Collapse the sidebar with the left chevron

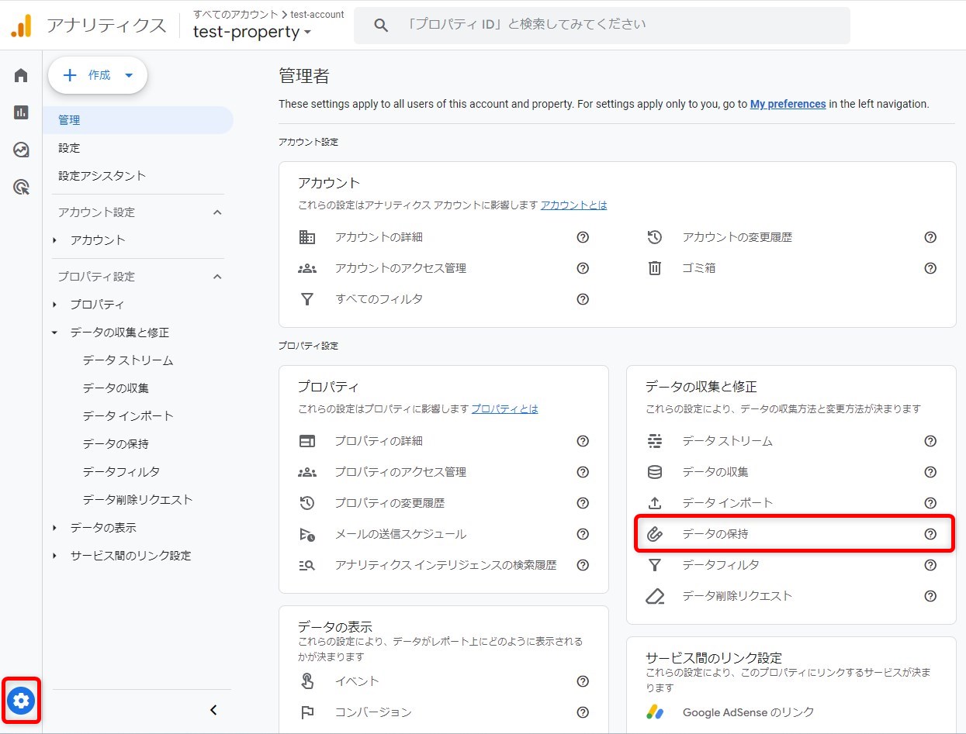coord(214,710)
